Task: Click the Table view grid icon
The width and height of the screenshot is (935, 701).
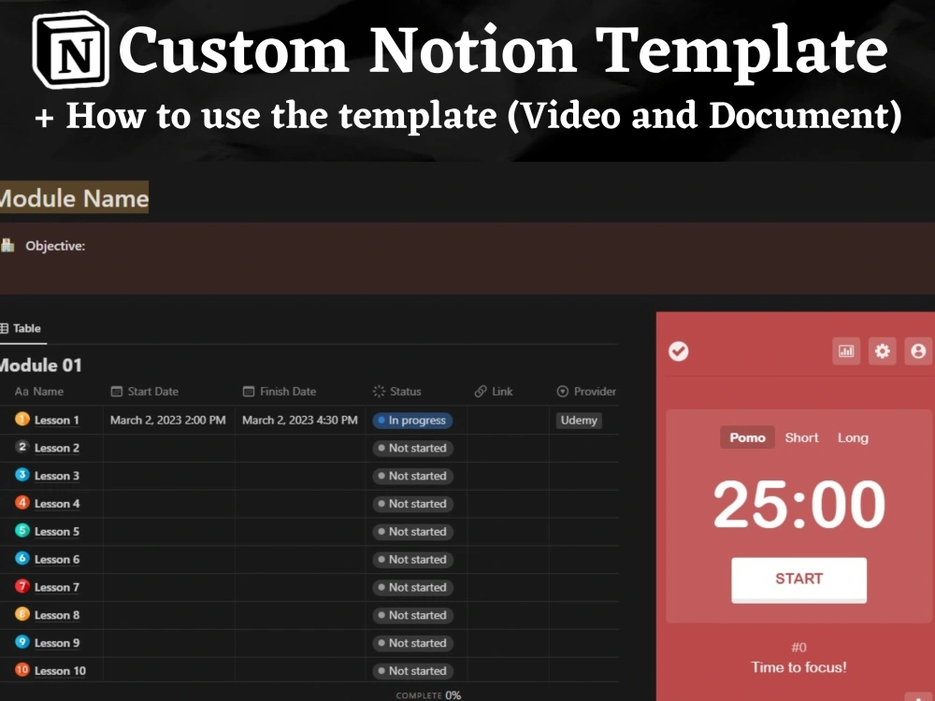Action: point(5,328)
